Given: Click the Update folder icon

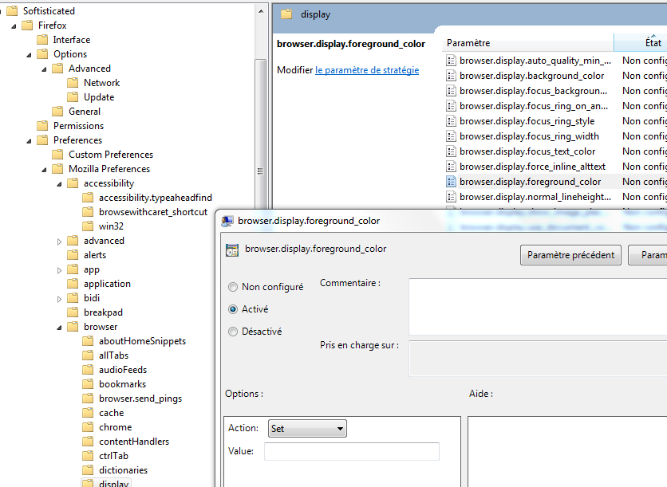Looking at the screenshot, I should [73, 97].
